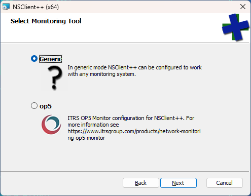Click the NSClient++ installer title bar icon
The image size is (251, 196).
point(6,7)
